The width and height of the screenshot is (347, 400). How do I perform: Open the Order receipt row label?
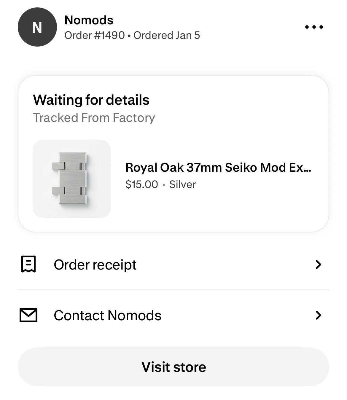click(95, 264)
